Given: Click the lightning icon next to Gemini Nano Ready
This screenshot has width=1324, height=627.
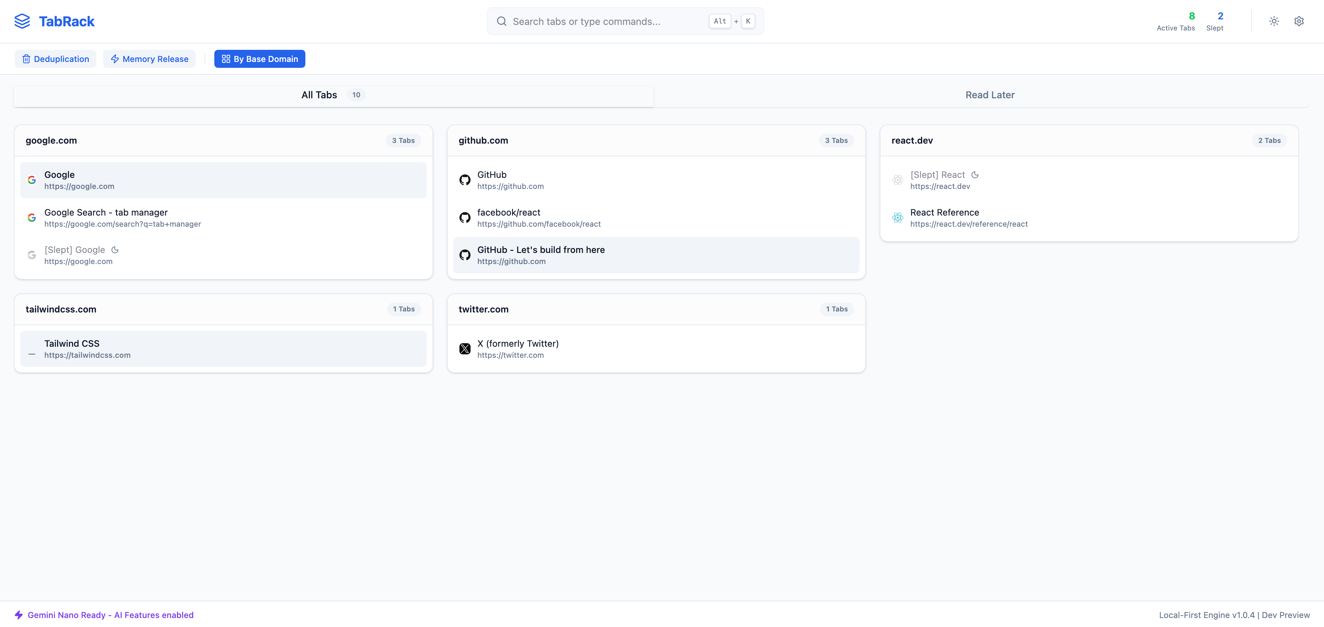Looking at the screenshot, I should 19,615.
